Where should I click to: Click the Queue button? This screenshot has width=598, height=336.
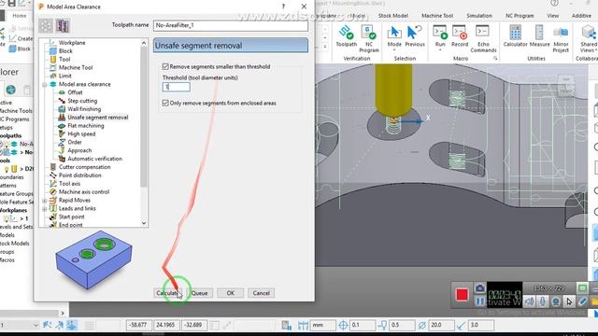coord(199,293)
